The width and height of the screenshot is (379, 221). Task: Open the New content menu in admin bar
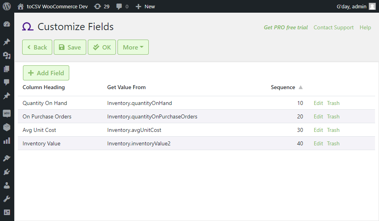point(145,7)
